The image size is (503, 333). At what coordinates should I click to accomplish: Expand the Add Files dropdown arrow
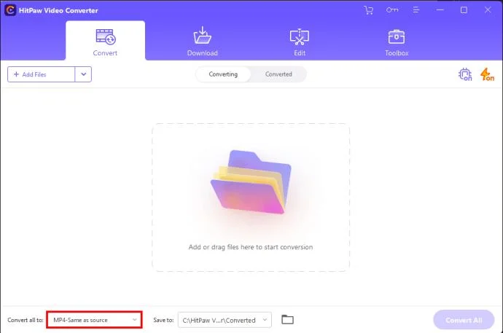tap(83, 74)
